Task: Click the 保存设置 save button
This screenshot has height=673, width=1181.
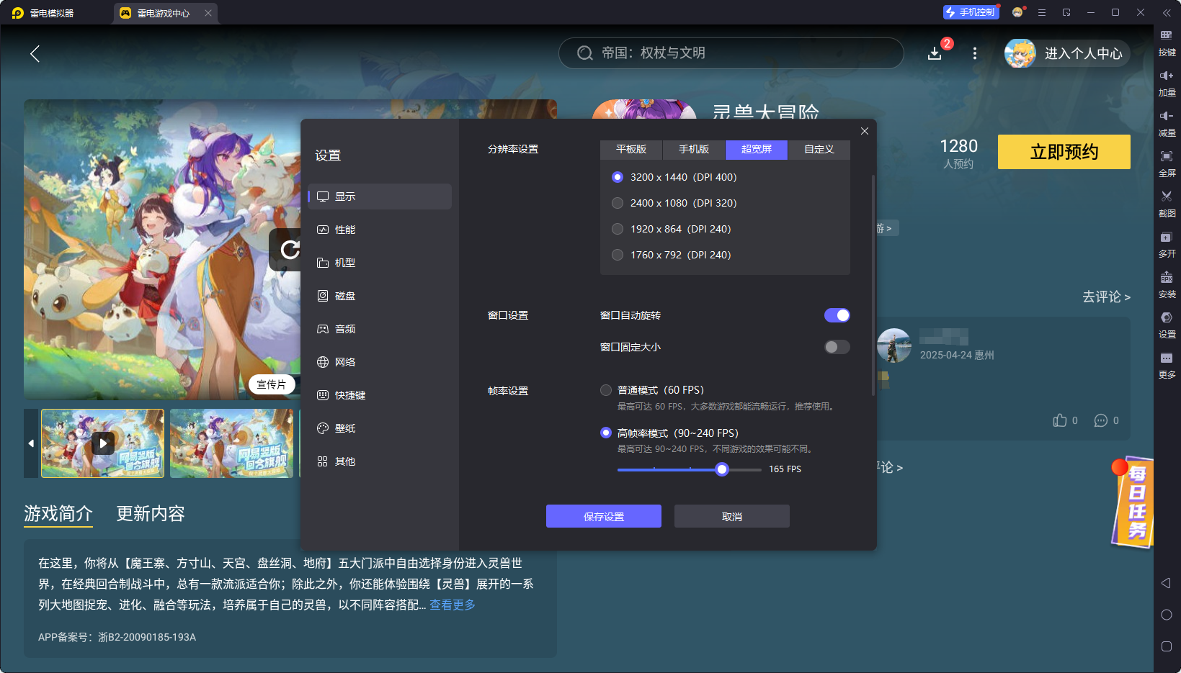Action: tap(604, 516)
